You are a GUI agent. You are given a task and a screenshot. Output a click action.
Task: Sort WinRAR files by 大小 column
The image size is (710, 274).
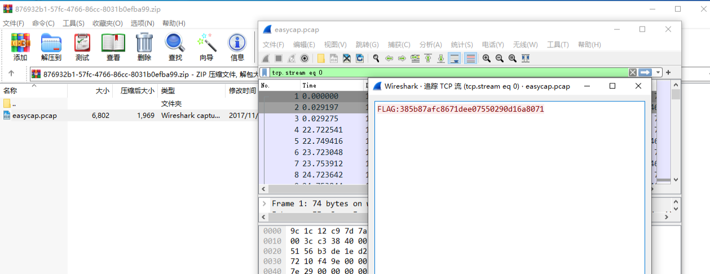click(90, 90)
